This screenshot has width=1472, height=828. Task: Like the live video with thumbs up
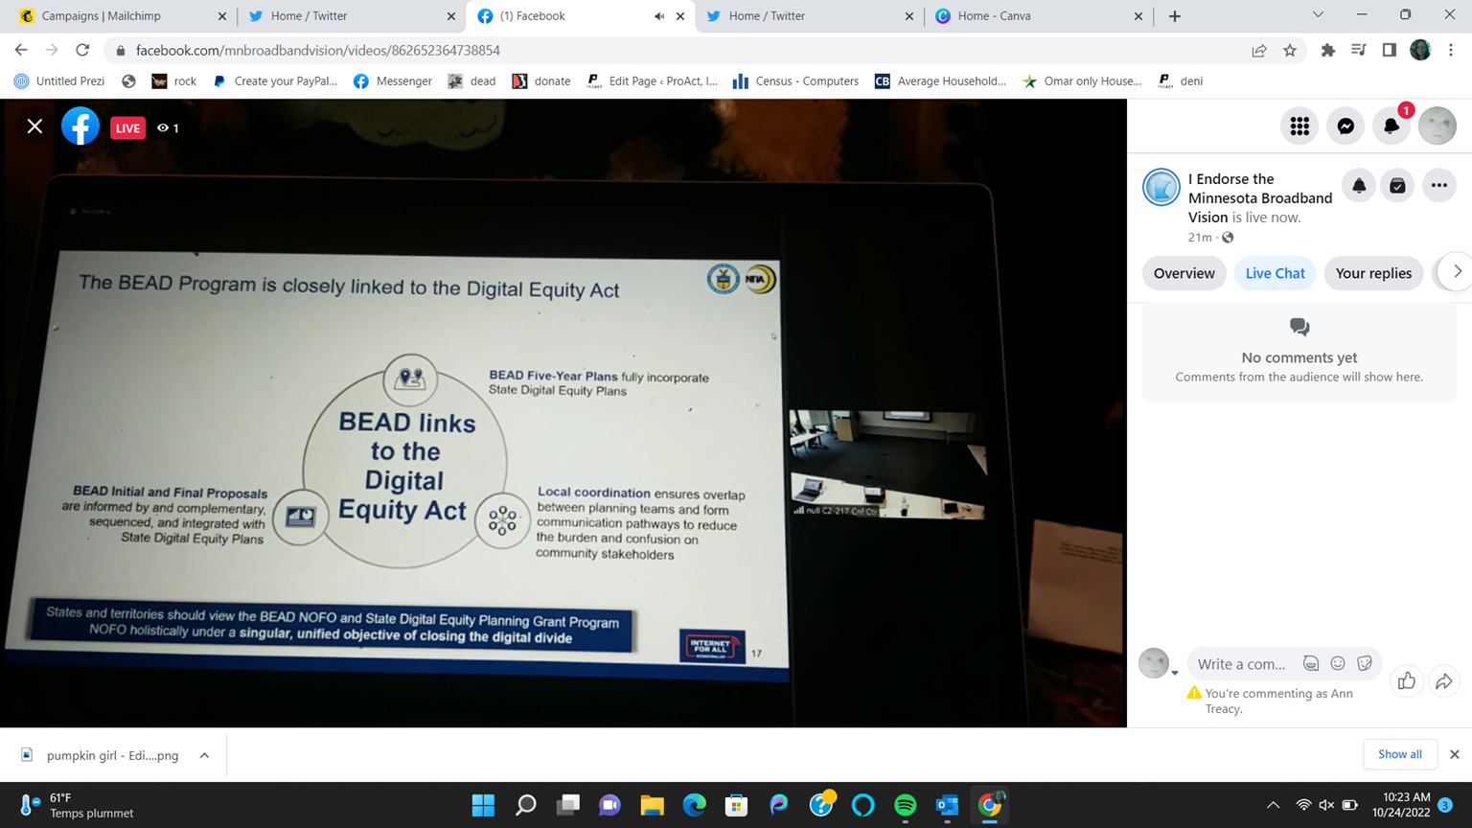[x=1406, y=681]
